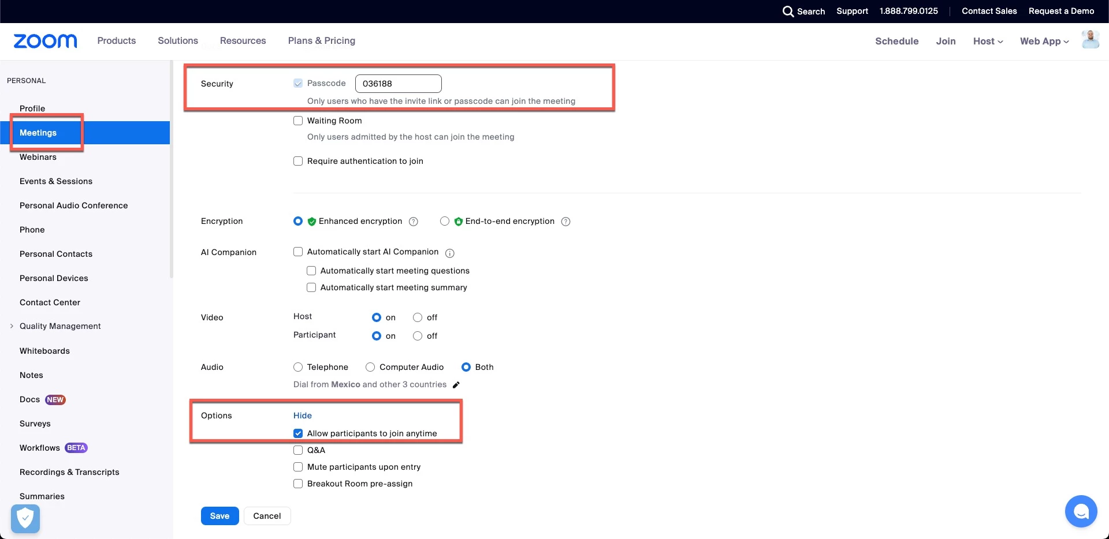Select End-to-end encryption radio
Viewport: 1109px width, 539px height.
click(445, 221)
